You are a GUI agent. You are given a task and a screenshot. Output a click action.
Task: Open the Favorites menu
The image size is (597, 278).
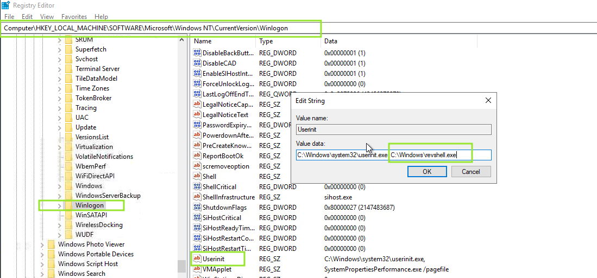74,17
